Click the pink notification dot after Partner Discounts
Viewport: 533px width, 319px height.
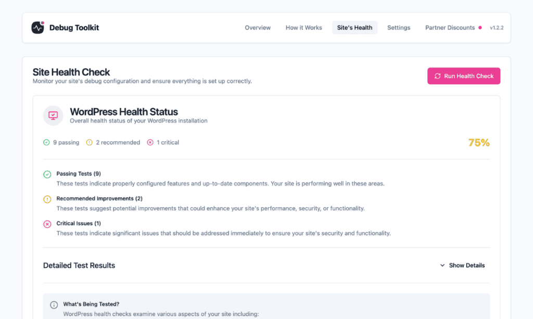[480, 28]
